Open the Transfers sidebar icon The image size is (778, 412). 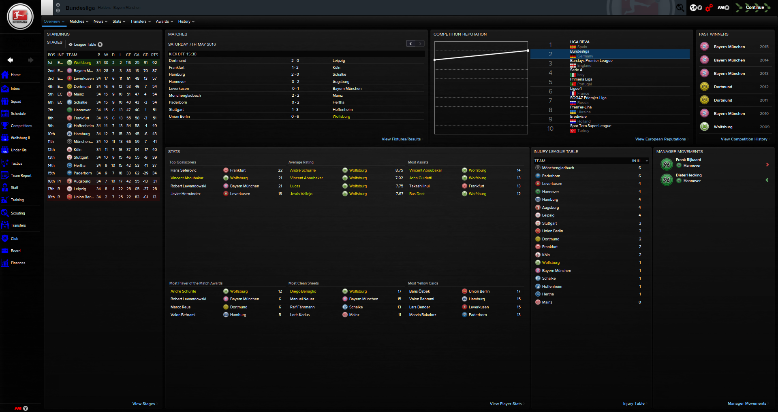(x=5, y=225)
